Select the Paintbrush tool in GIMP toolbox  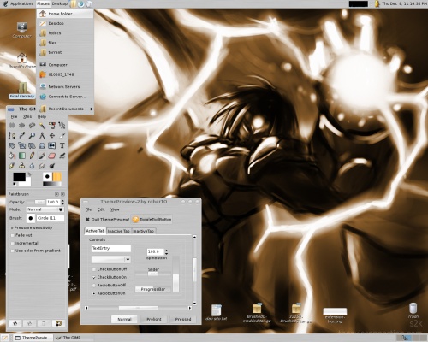coord(42,156)
